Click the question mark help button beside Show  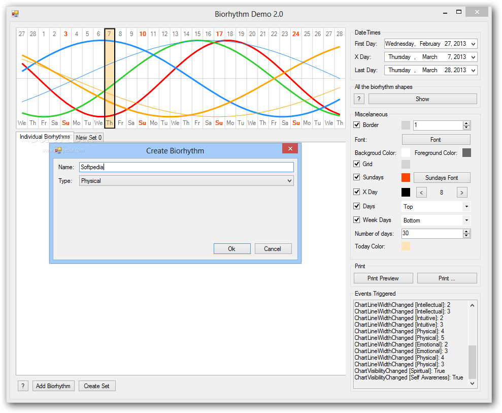[359, 99]
